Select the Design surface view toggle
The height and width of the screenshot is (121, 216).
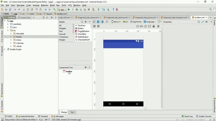(x=94, y=22)
